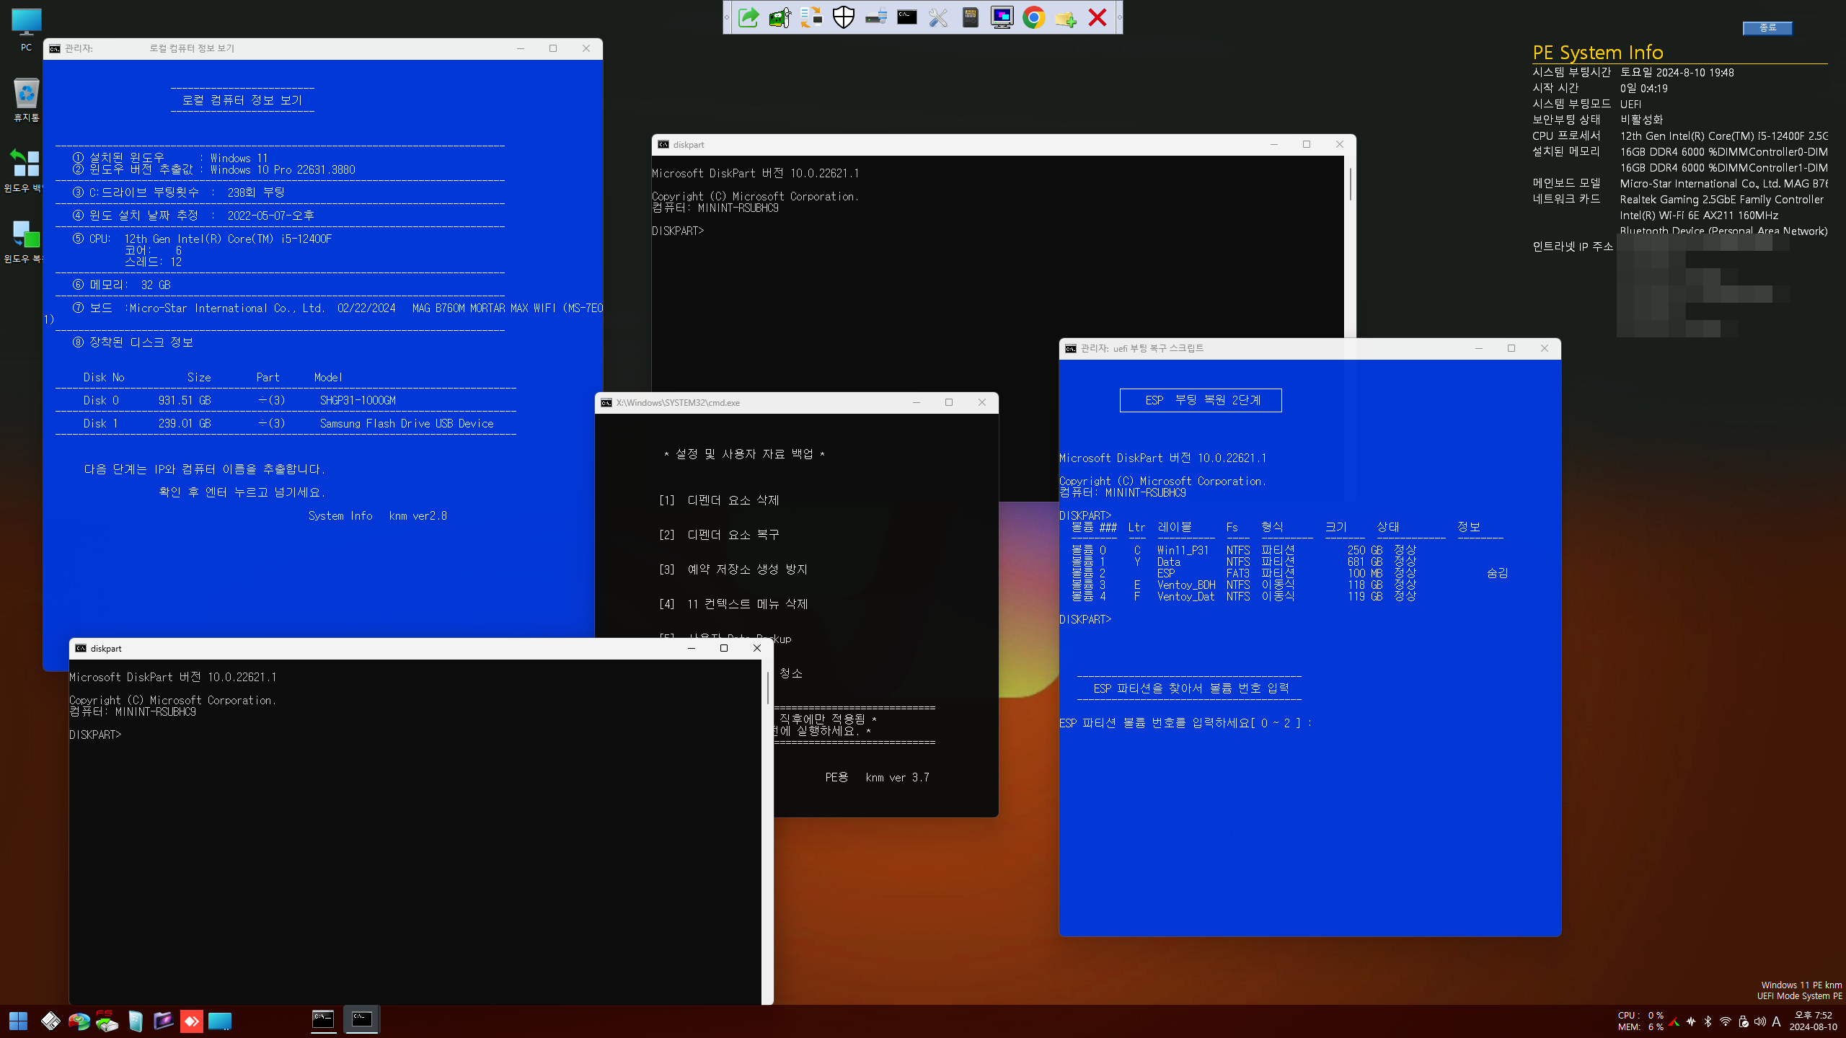
Task: Select option [2] 디펜더 요소 복구
Action: [x=719, y=535]
